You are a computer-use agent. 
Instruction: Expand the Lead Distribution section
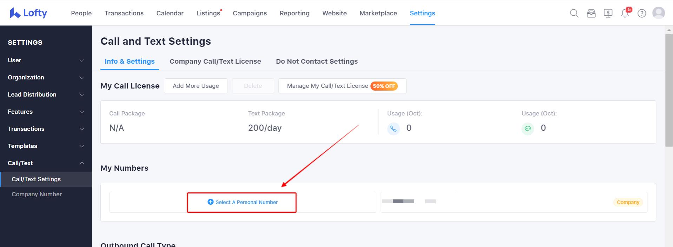pyautogui.click(x=46, y=94)
